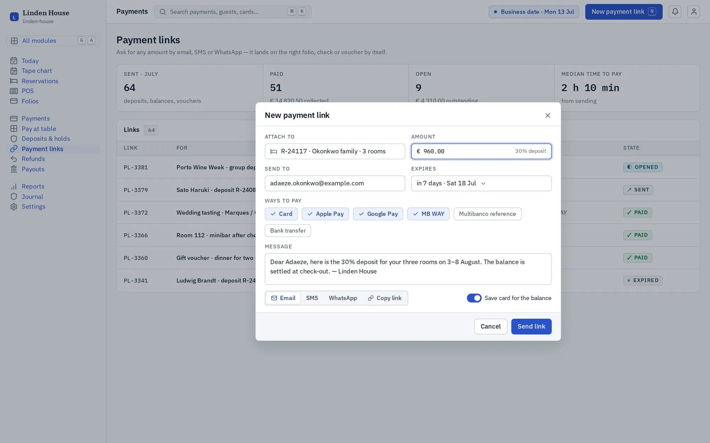Screen dimensions: 710x443
Task: Click the Tape chart icon
Action: coord(14,71)
